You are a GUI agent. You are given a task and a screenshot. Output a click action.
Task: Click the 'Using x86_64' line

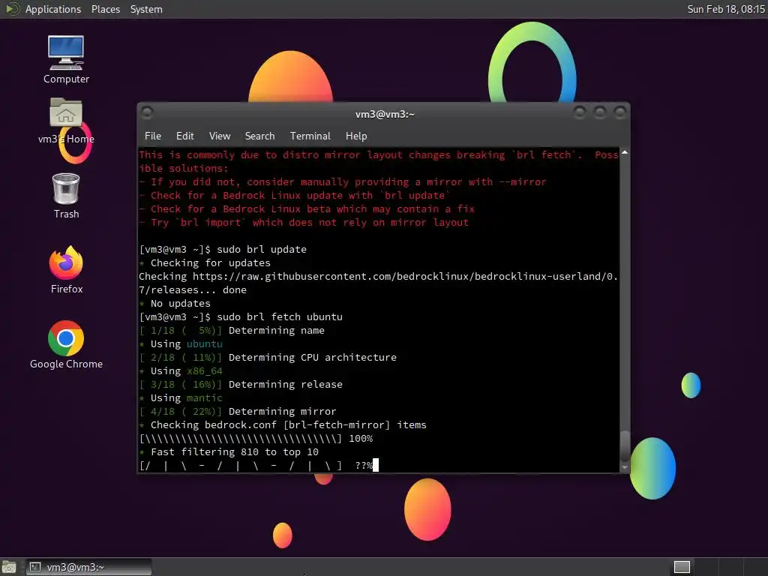click(181, 370)
